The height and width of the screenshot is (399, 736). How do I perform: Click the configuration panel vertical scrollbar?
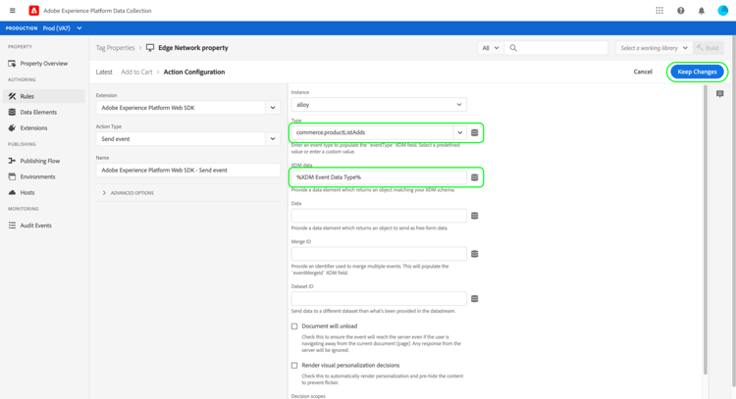[x=705, y=229]
